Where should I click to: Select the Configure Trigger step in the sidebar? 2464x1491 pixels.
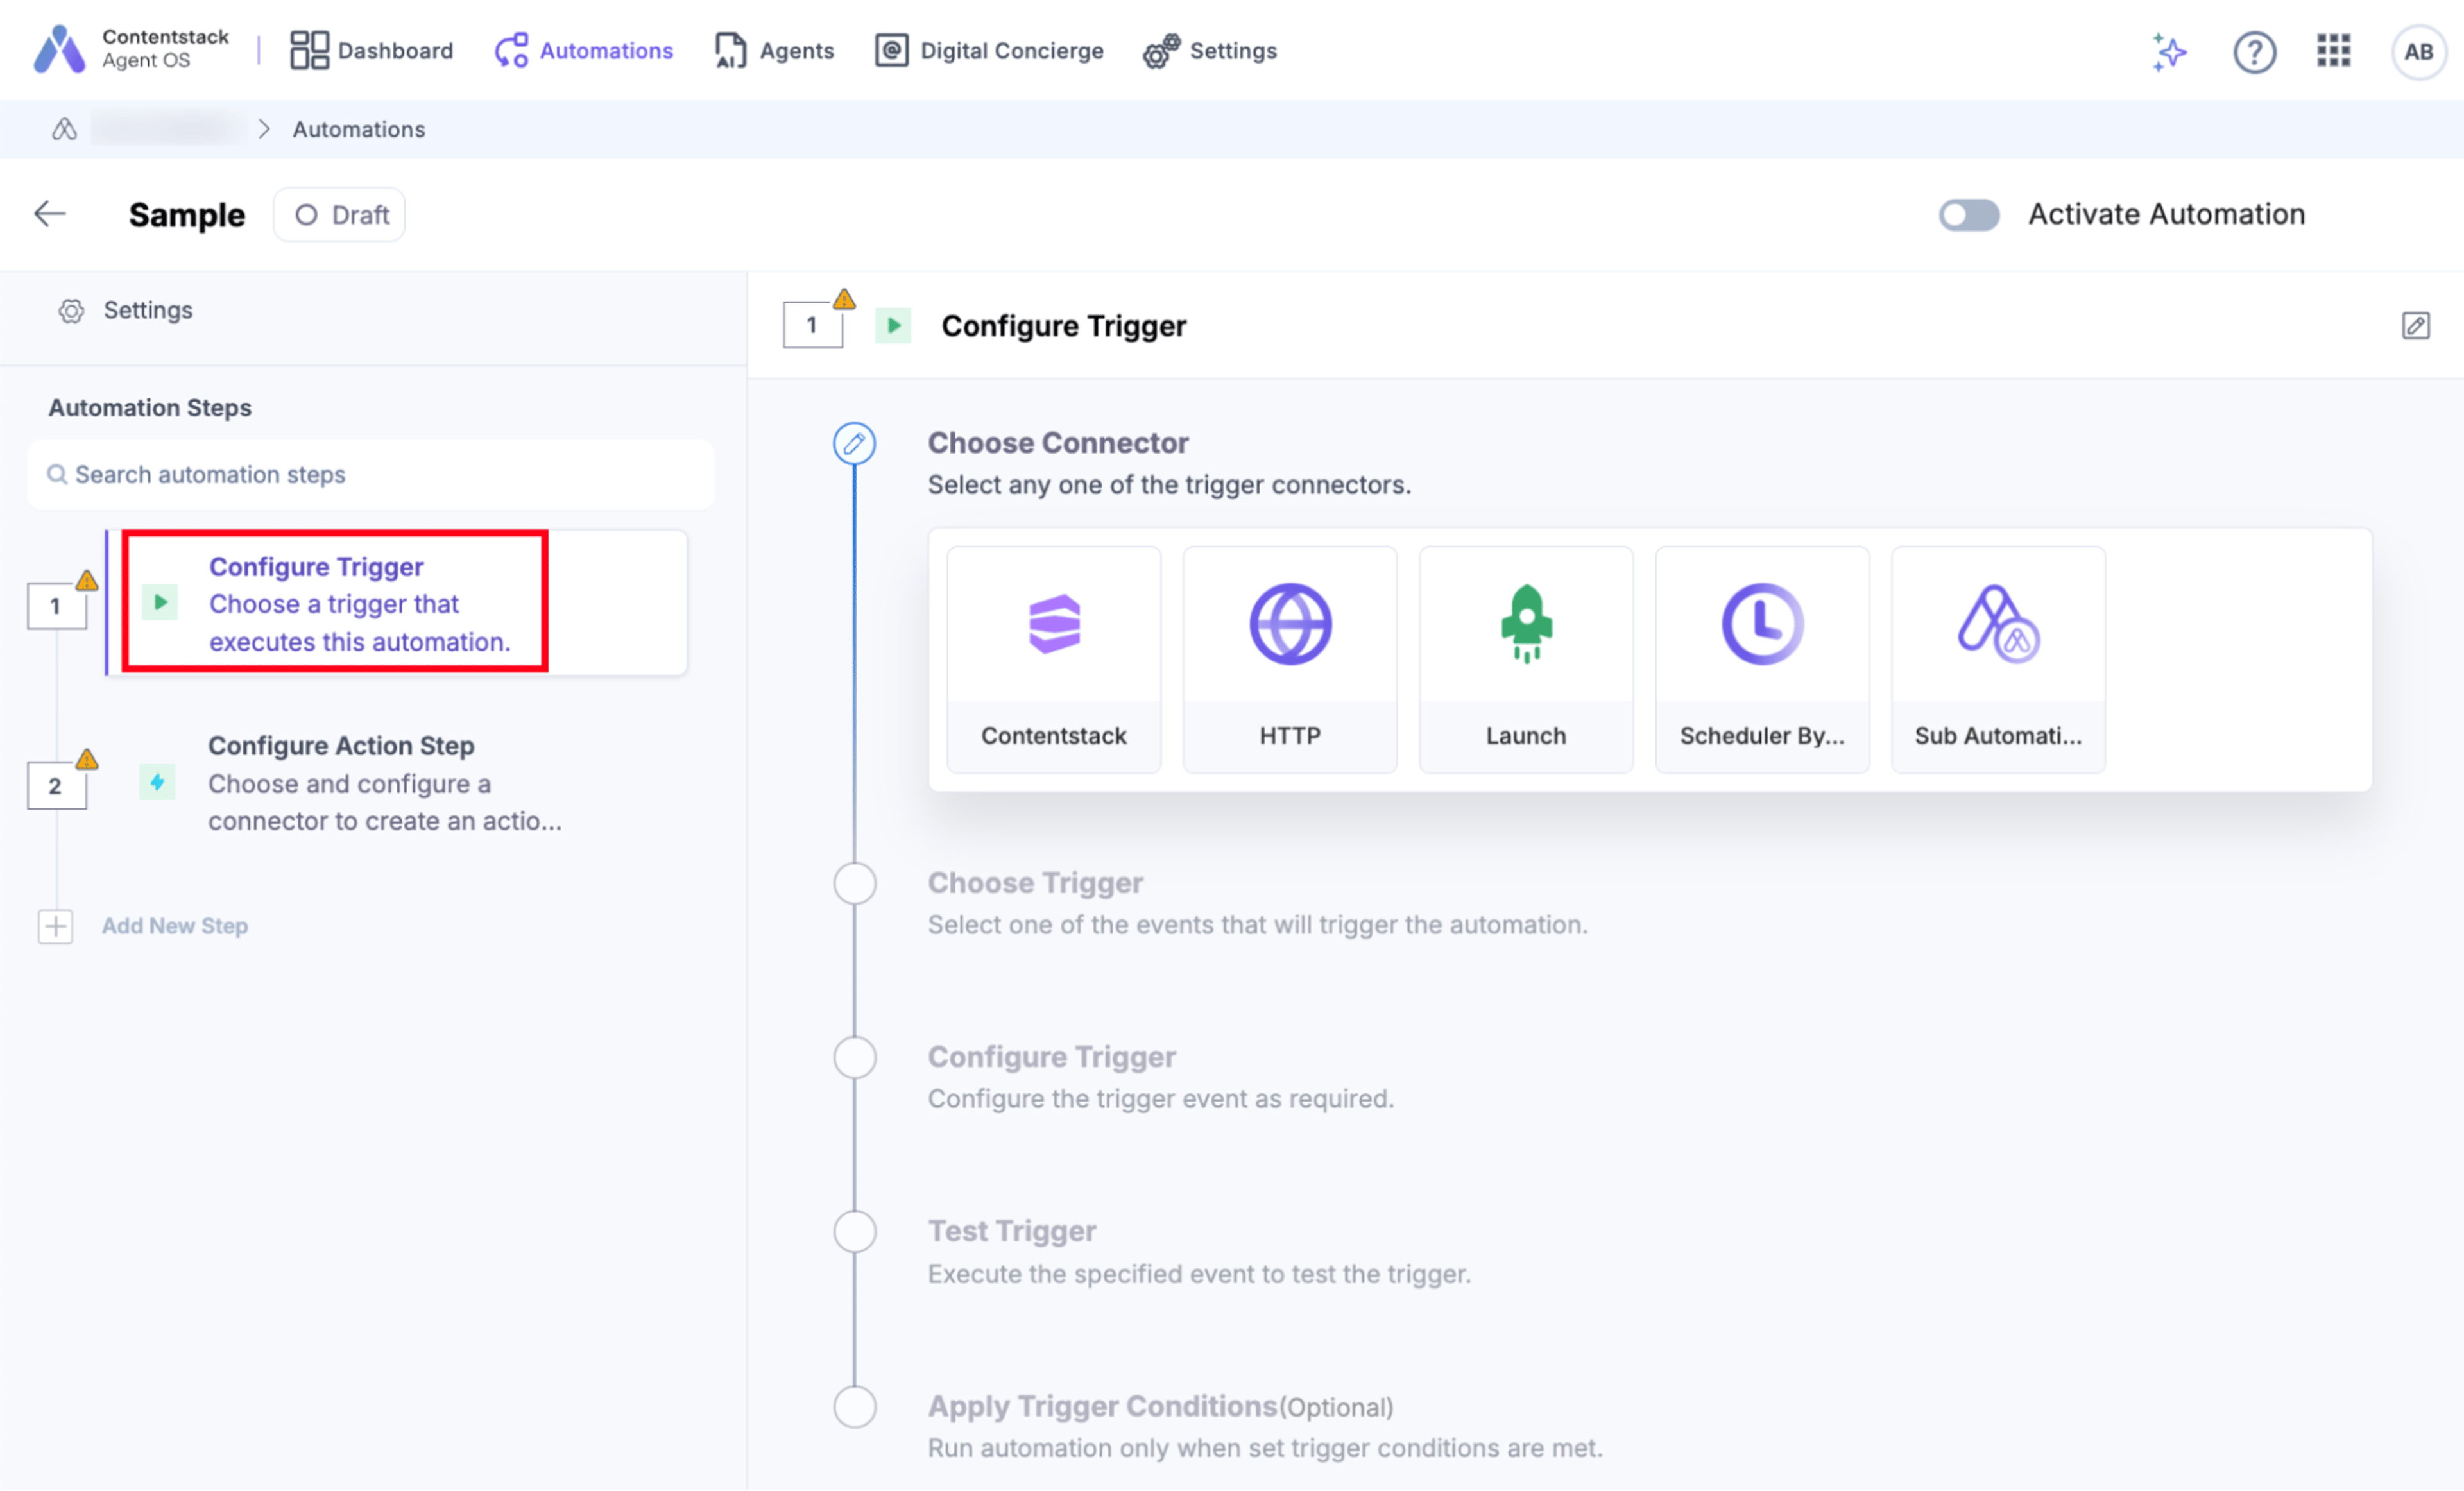(x=397, y=603)
